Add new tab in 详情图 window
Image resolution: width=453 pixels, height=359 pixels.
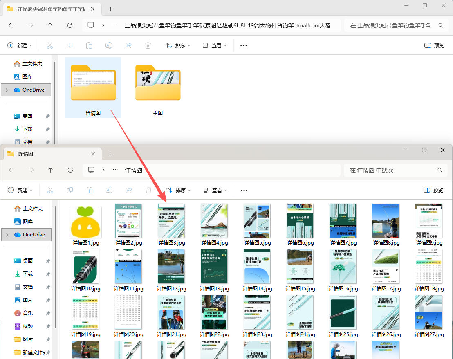[111, 154]
